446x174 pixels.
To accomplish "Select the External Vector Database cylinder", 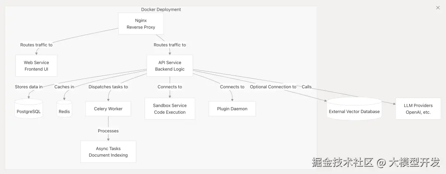I will tap(354, 109).
